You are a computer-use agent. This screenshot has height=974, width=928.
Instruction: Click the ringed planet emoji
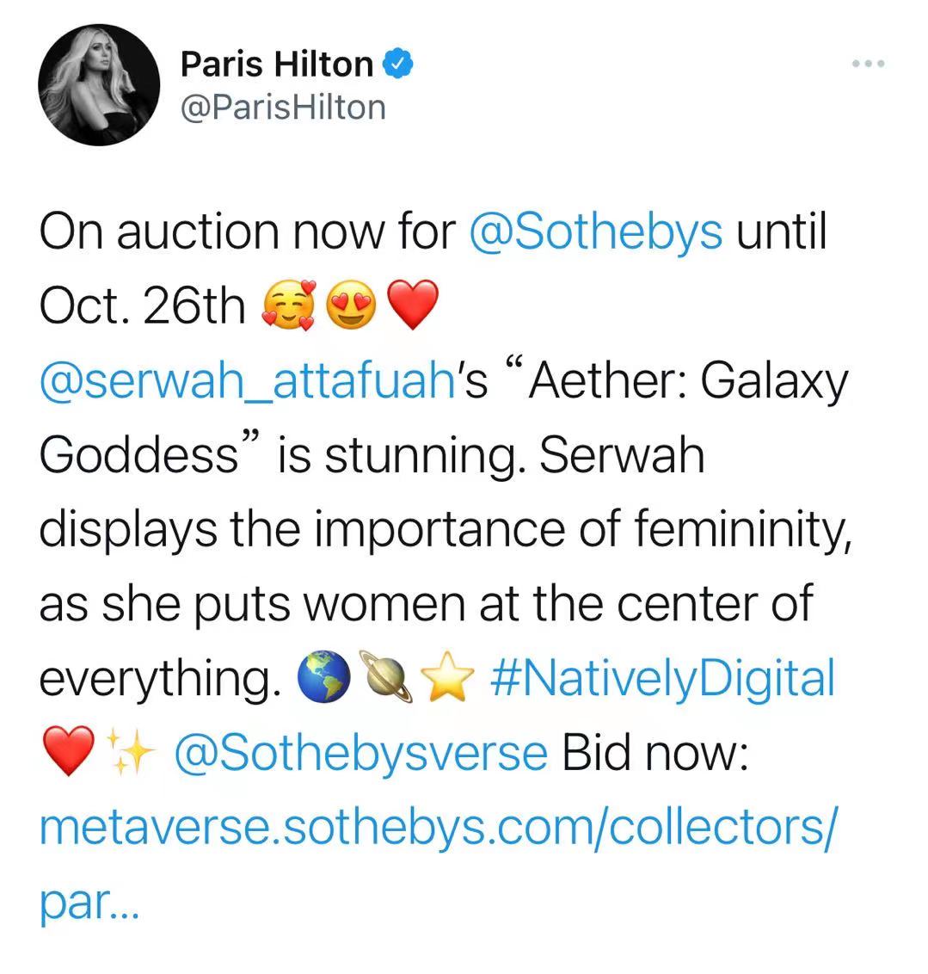pos(389,680)
